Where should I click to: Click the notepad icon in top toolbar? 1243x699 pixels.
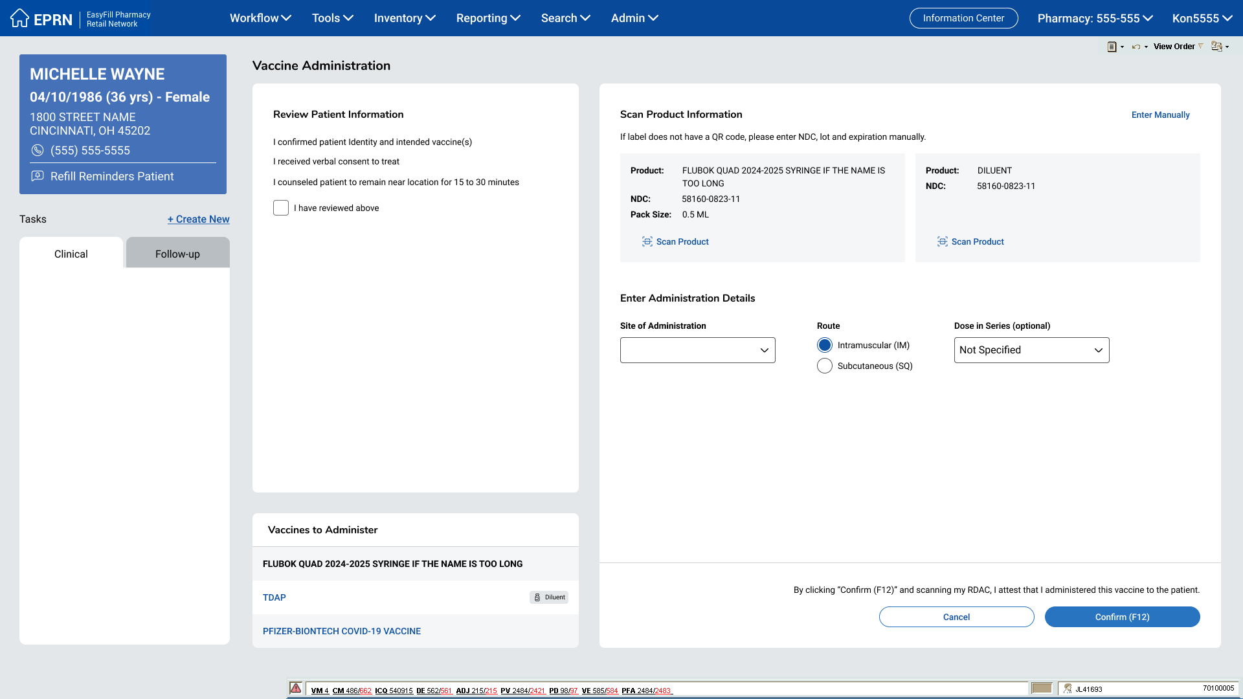[1112, 47]
